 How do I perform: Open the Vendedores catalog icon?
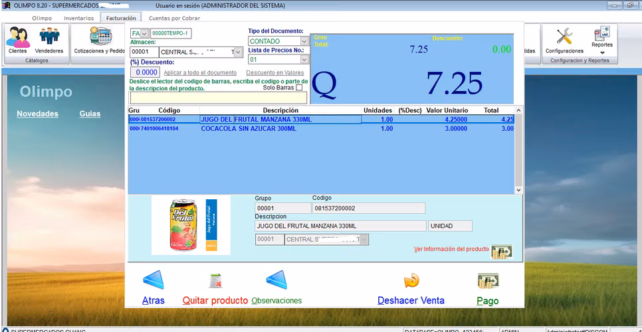click(x=49, y=36)
